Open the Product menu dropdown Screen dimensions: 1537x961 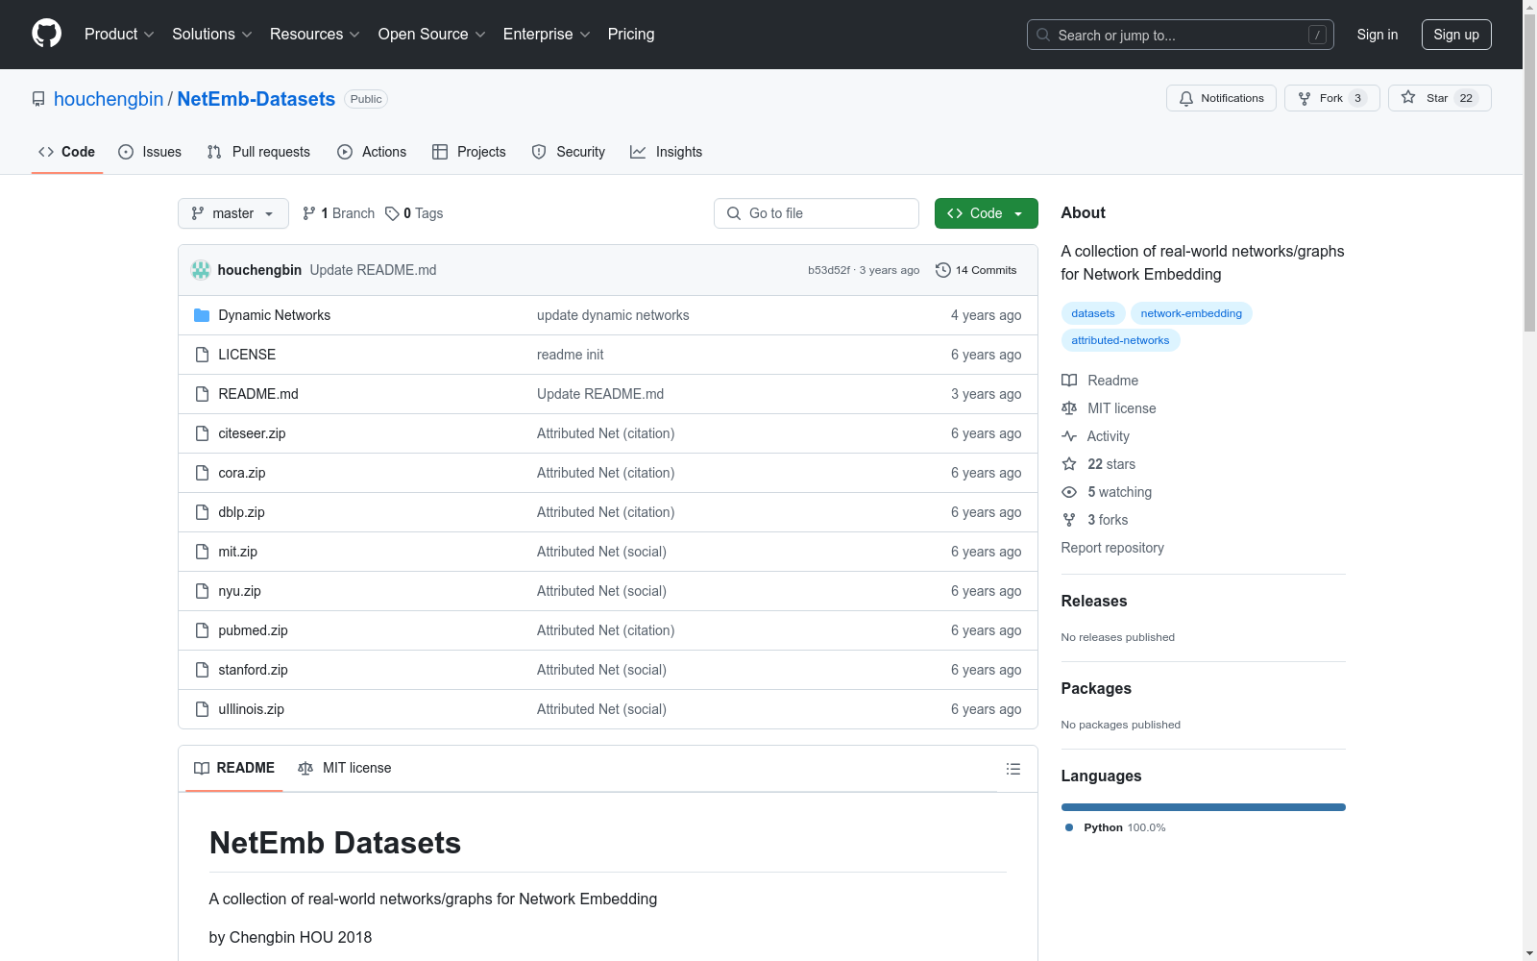(119, 34)
